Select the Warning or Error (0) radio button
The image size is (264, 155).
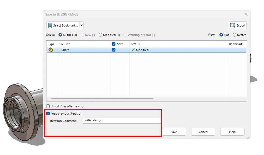125,35
